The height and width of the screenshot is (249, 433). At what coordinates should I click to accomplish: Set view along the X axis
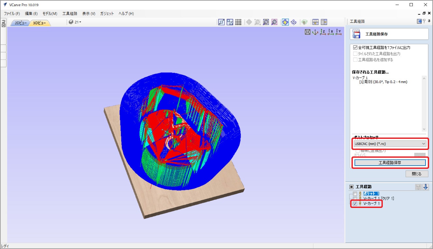pos(331,32)
